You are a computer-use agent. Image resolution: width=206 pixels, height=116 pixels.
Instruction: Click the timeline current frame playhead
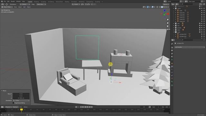(22, 110)
